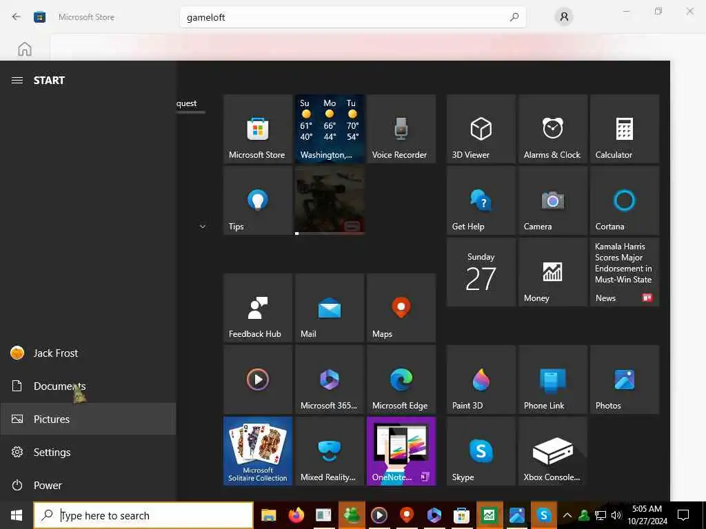Screen dimensions: 706x529
Task: Open the Photos tile
Action: click(x=625, y=380)
